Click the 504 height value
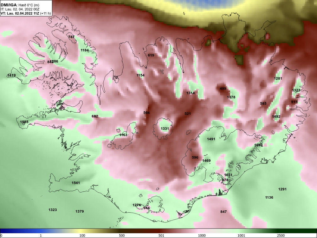 pos(146,113)
